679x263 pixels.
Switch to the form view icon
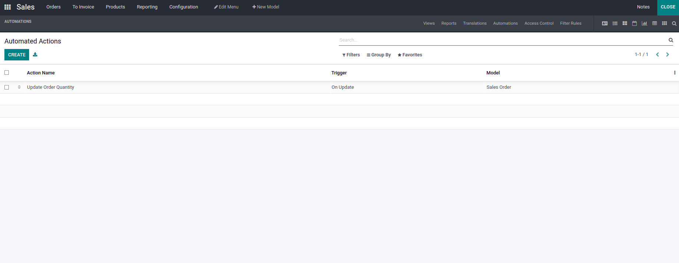click(x=605, y=23)
